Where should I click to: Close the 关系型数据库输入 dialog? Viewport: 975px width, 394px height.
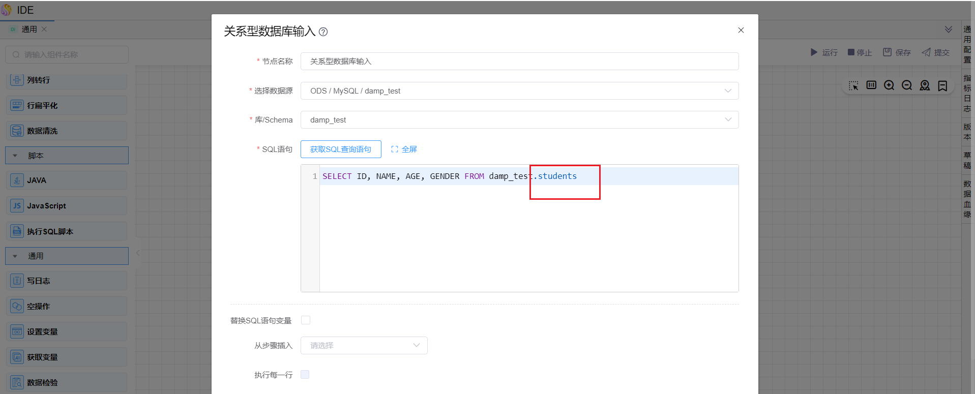741,30
